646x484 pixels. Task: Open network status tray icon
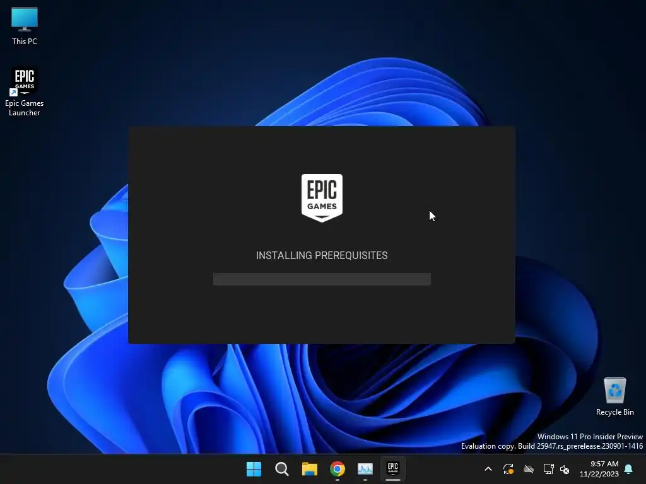click(548, 469)
